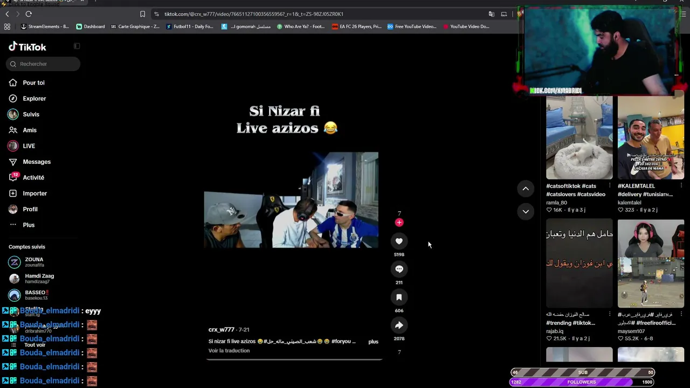
Task: Click Voir la traduction
Action: pyautogui.click(x=229, y=351)
